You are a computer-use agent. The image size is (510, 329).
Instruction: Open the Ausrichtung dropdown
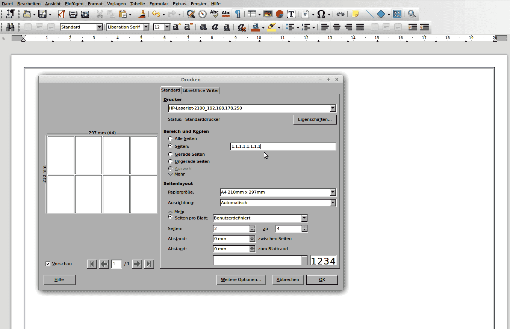click(x=333, y=203)
